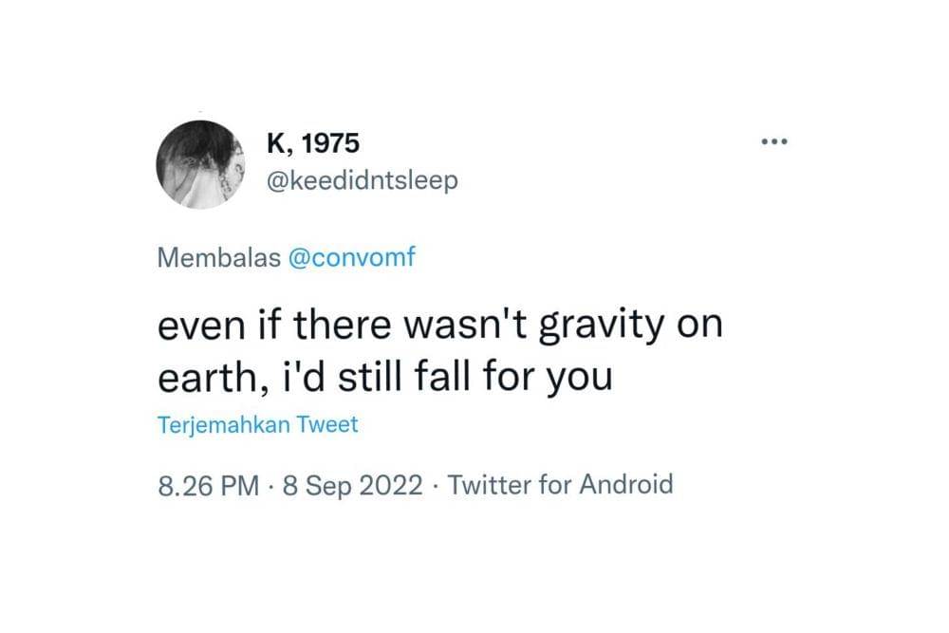
Task: Open the "K, 1975" display name profile
Action: [314, 145]
